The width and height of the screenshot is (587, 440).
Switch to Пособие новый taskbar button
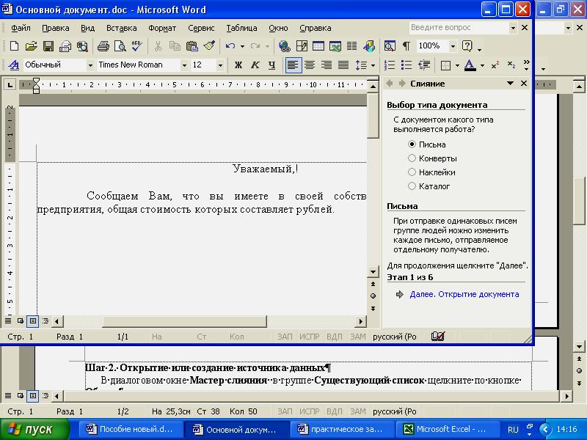(131, 429)
